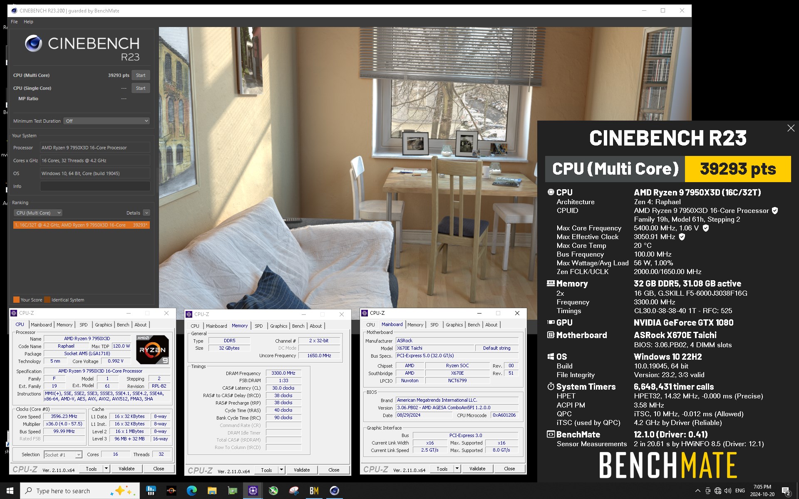Show hidden system tray icons
The height and width of the screenshot is (499, 799).
tap(698, 491)
